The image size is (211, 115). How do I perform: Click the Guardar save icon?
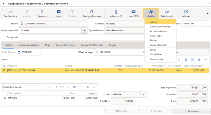[x=72, y=12]
